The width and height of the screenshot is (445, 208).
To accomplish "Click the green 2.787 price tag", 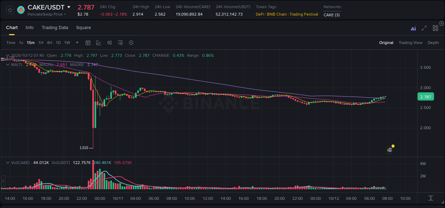I will [425, 97].
